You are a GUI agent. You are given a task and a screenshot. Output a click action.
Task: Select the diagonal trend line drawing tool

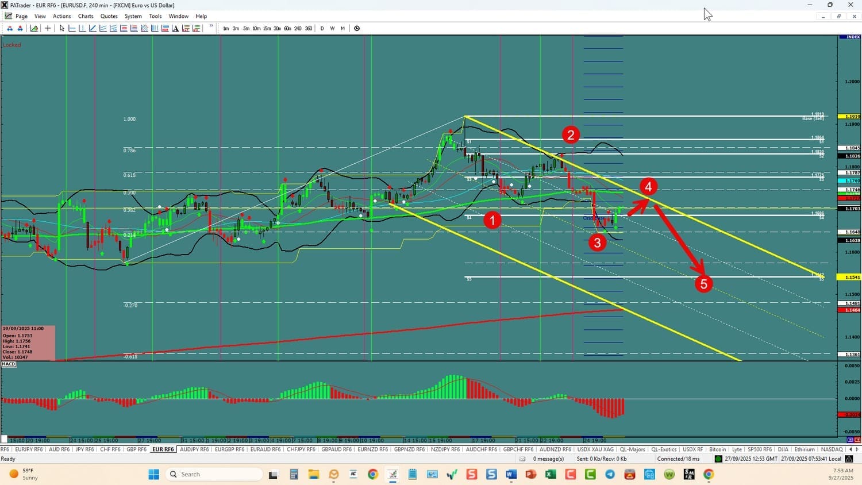(x=93, y=28)
